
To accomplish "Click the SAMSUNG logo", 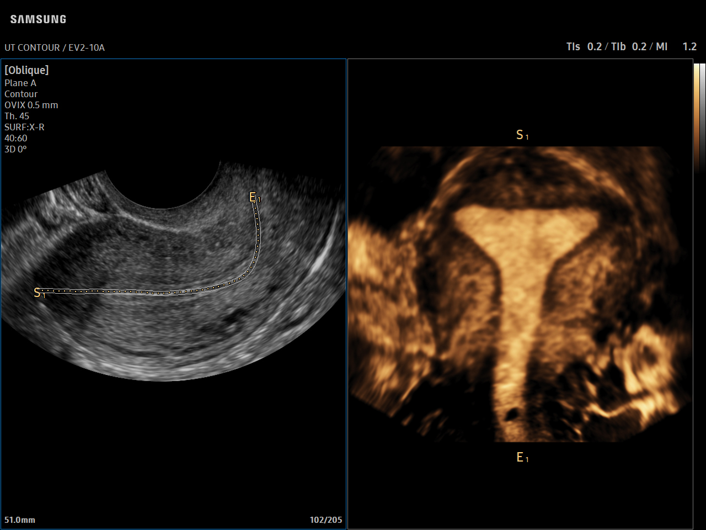I will [38, 19].
